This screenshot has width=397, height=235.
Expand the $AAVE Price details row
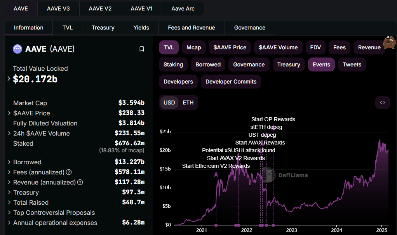click(9, 113)
